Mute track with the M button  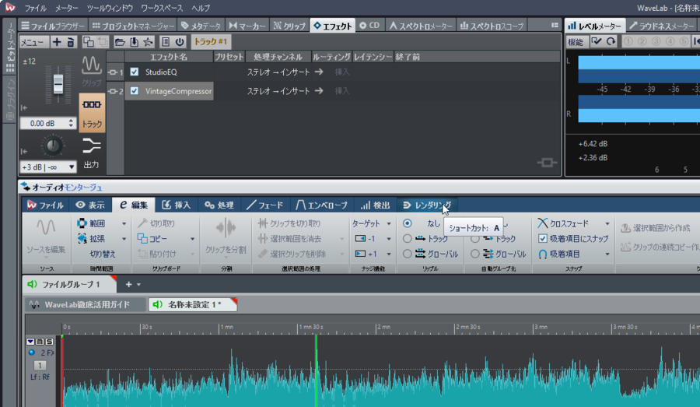40,342
